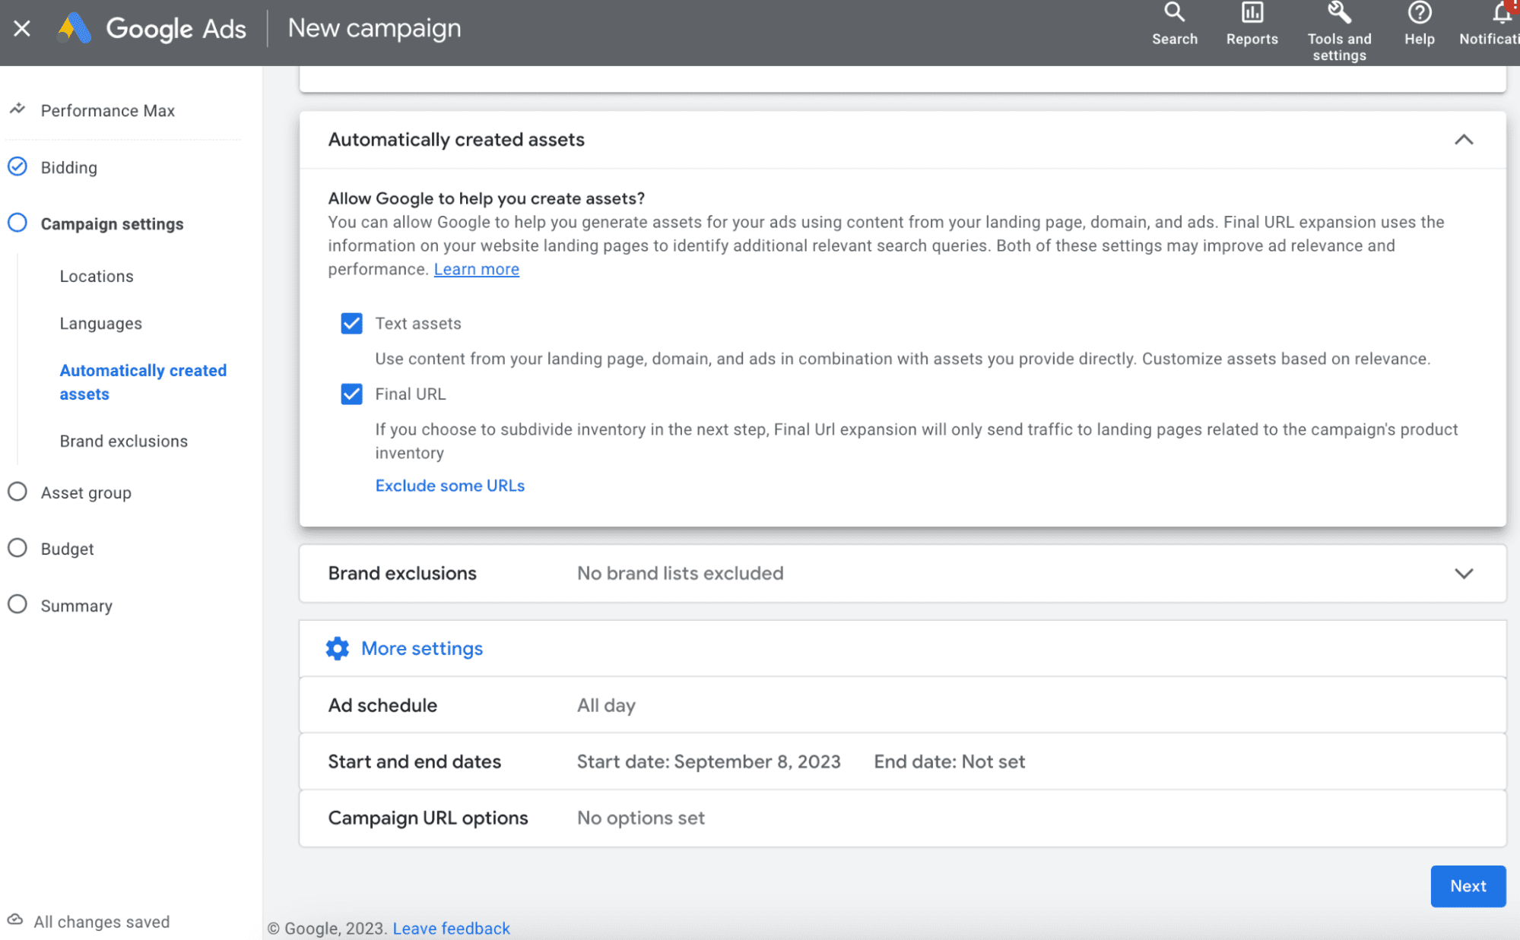Open the Reports icon
The height and width of the screenshot is (940, 1520).
(x=1252, y=13)
